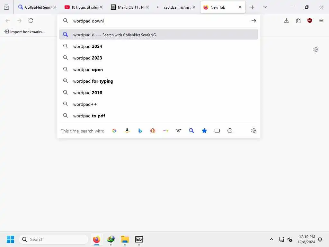Go back one page

click(x=8, y=21)
